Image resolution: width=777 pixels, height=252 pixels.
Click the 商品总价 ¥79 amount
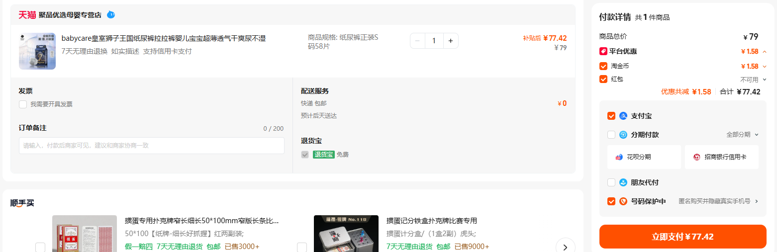coord(751,37)
